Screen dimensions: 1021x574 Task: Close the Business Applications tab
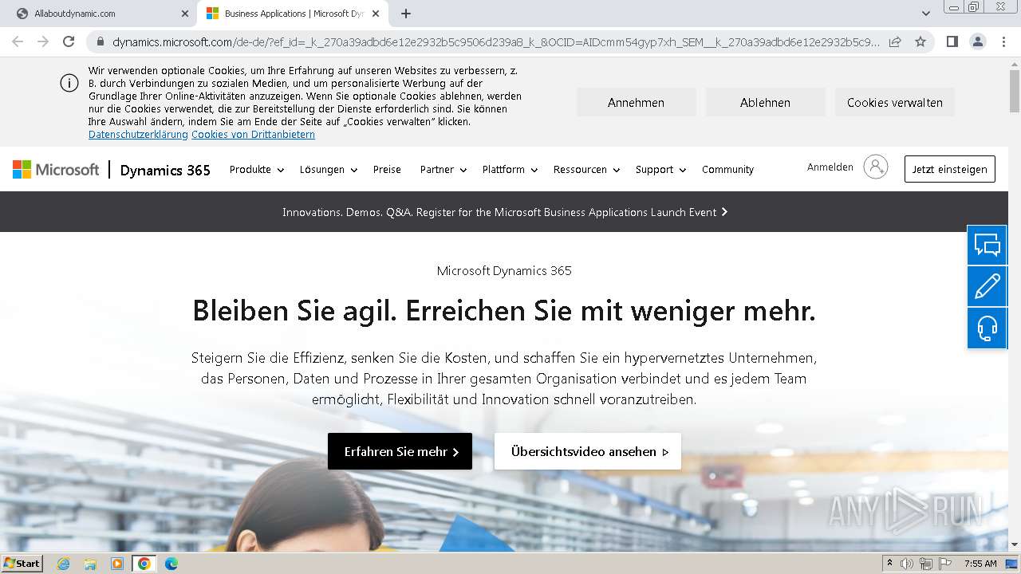[x=376, y=14]
